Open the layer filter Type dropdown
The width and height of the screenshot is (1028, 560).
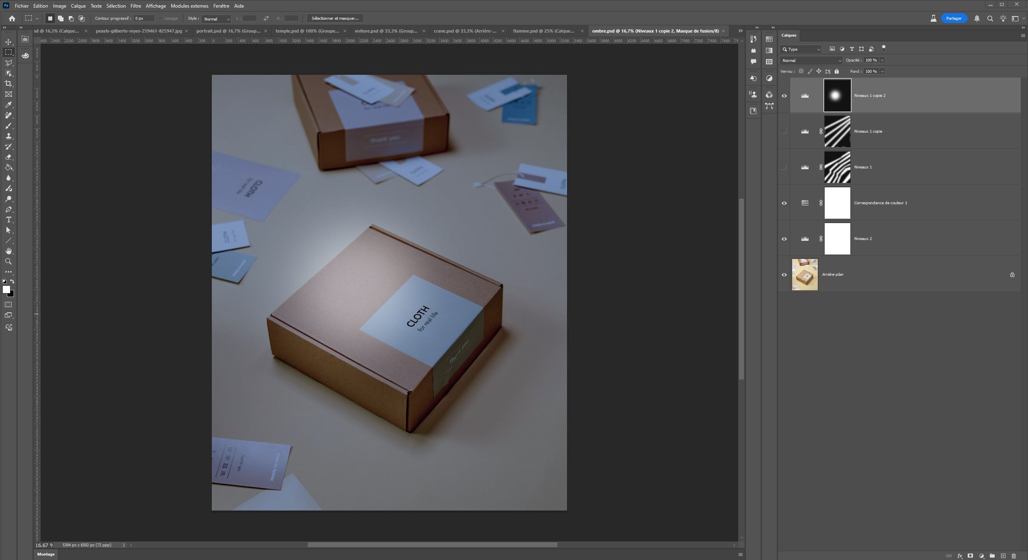(801, 49)
